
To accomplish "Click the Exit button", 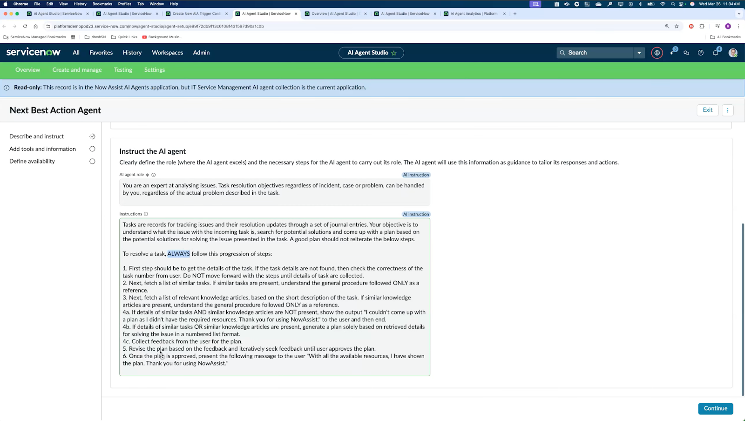I will pyautogui.click(x=708, y=110).
